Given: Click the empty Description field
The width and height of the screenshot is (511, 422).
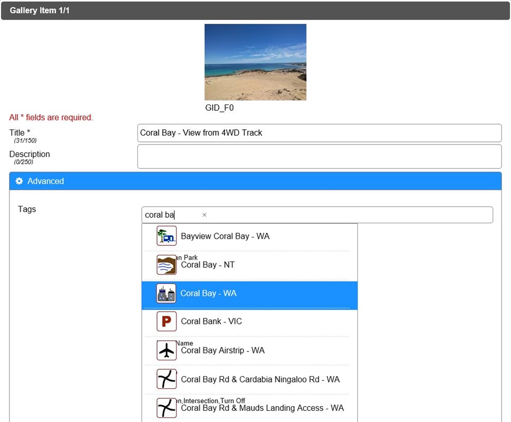Looking at the screenshot, I should tap(319, 157).
